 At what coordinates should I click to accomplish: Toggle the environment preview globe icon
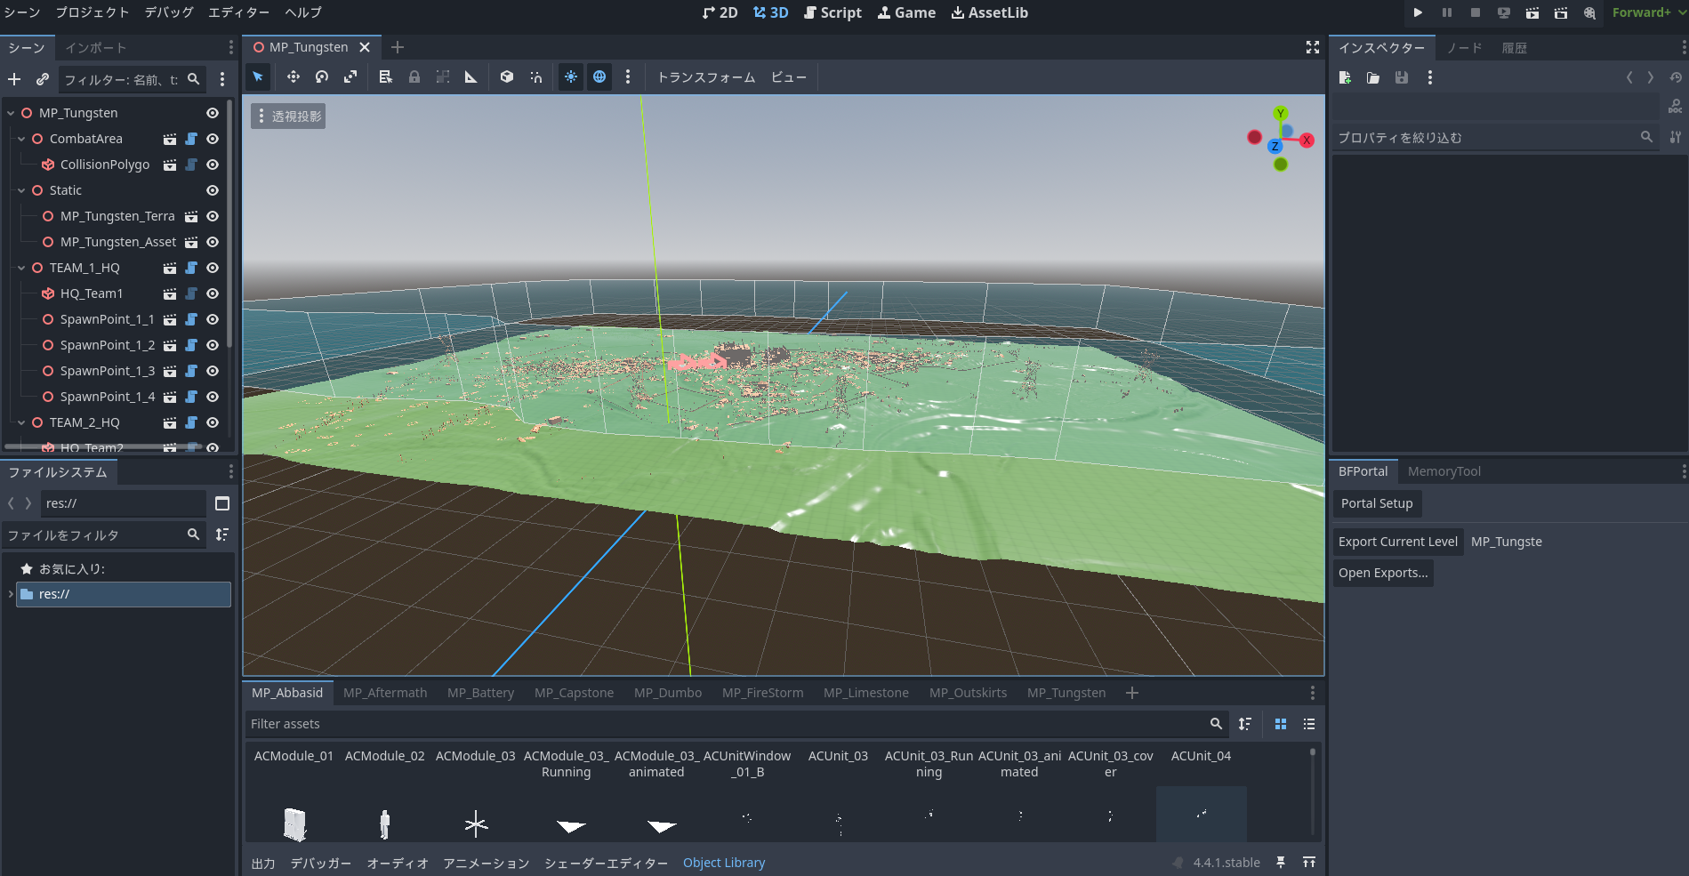599,77
